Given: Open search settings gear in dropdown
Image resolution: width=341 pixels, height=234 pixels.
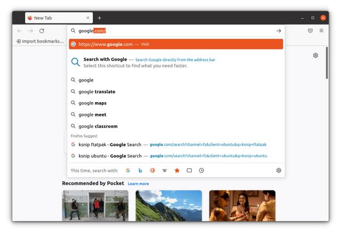Looking at the screenshot, I should click(x=279, y=170).
